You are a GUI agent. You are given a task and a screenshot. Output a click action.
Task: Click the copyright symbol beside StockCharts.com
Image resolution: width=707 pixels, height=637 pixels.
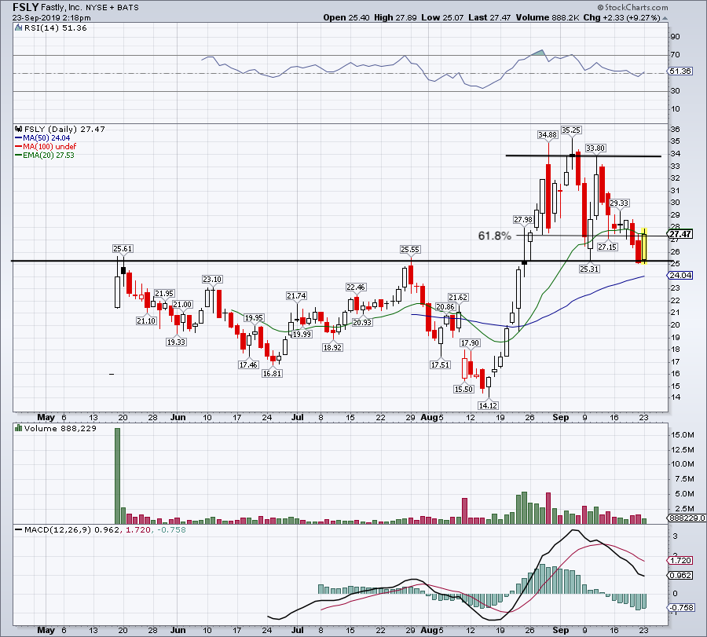point(601,7)
